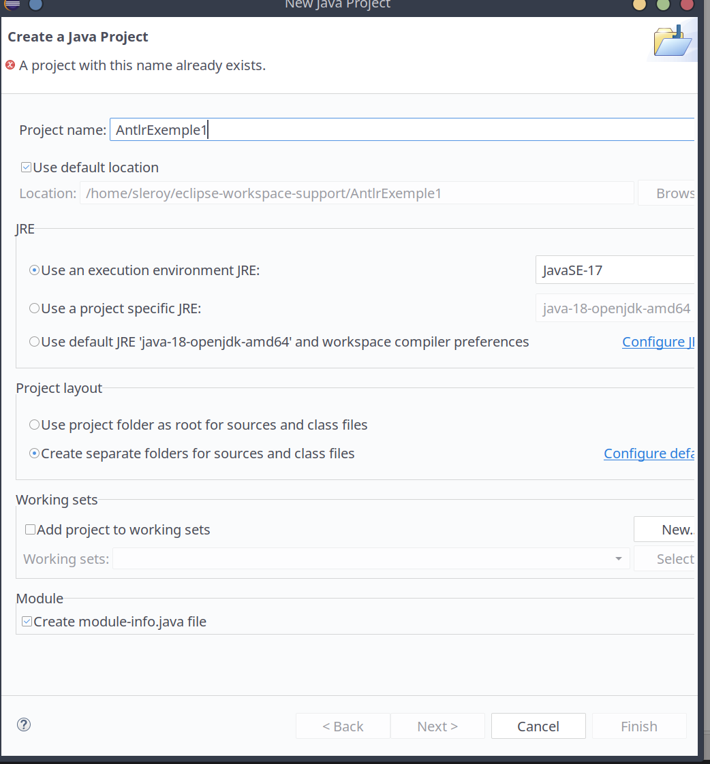
Task: Open the java-18-openjdk-amd64 project JRE dropdown
Action: point(615,308)
